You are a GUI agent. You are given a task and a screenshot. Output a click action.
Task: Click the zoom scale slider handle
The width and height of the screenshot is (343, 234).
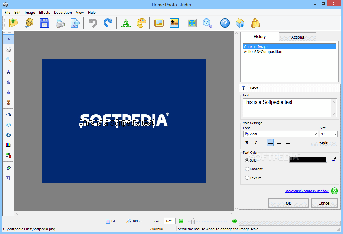[x=193, y=221]
